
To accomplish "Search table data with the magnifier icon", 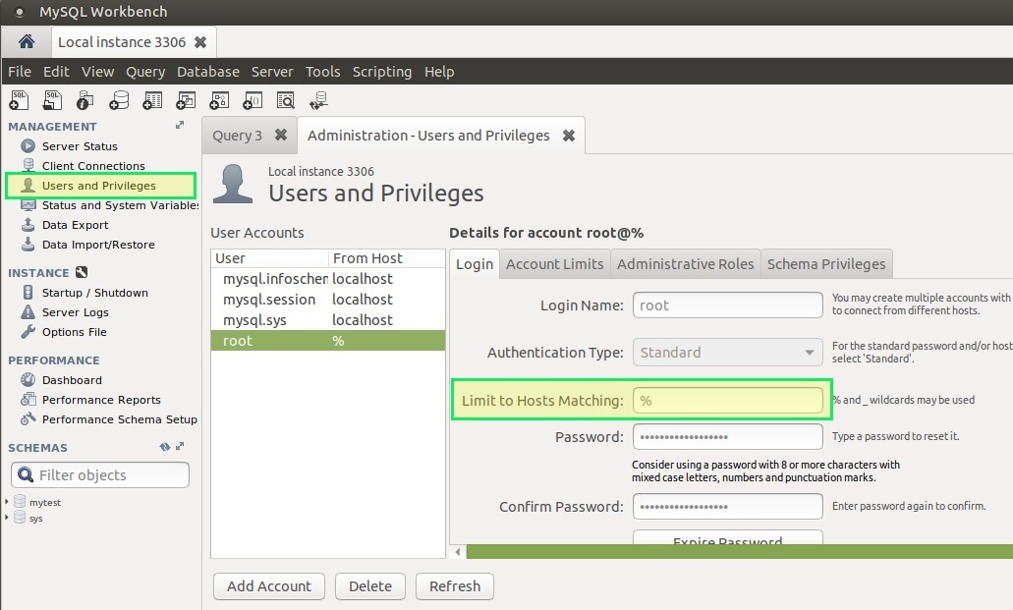I will [286, 99].
